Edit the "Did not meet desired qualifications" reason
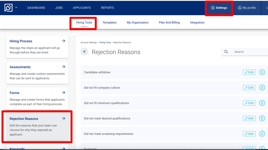Screen dimensions: 268x150 click(249, 118)
